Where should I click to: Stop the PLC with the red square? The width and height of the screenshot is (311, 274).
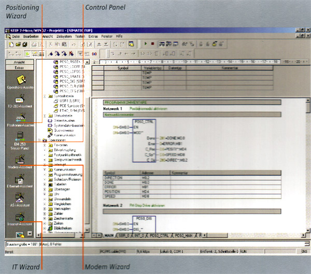coord(152,44)
